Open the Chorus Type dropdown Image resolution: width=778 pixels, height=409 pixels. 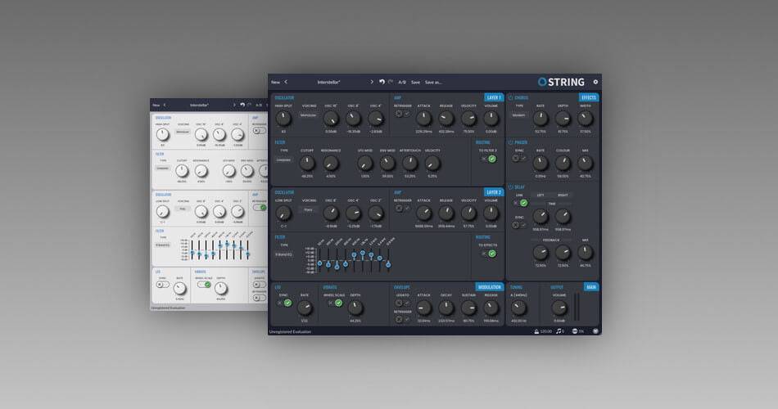tap(518, 115)
